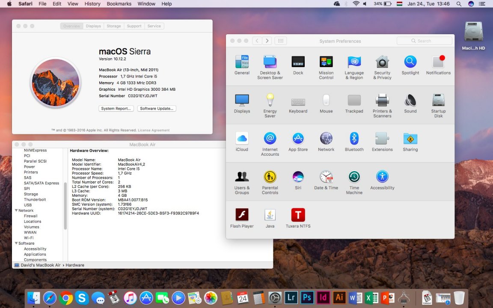Go forward in System Preferences

[x=267, y=41]
